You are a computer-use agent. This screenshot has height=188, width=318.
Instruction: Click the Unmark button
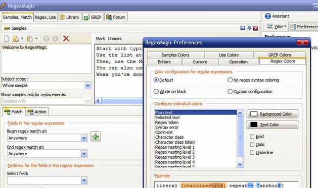(x=115, y=39)
